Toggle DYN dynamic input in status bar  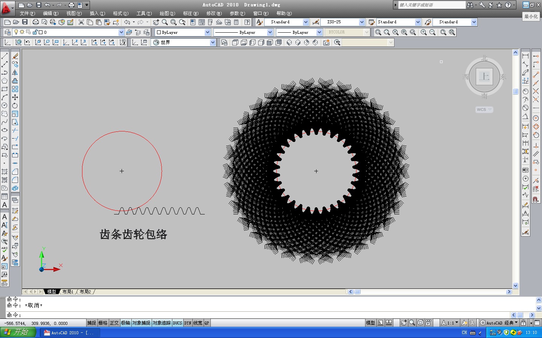(187, 323)
